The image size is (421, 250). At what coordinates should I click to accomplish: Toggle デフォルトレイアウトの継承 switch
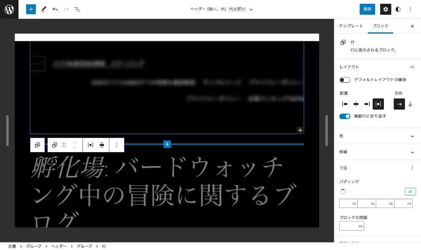pos(345,80)
